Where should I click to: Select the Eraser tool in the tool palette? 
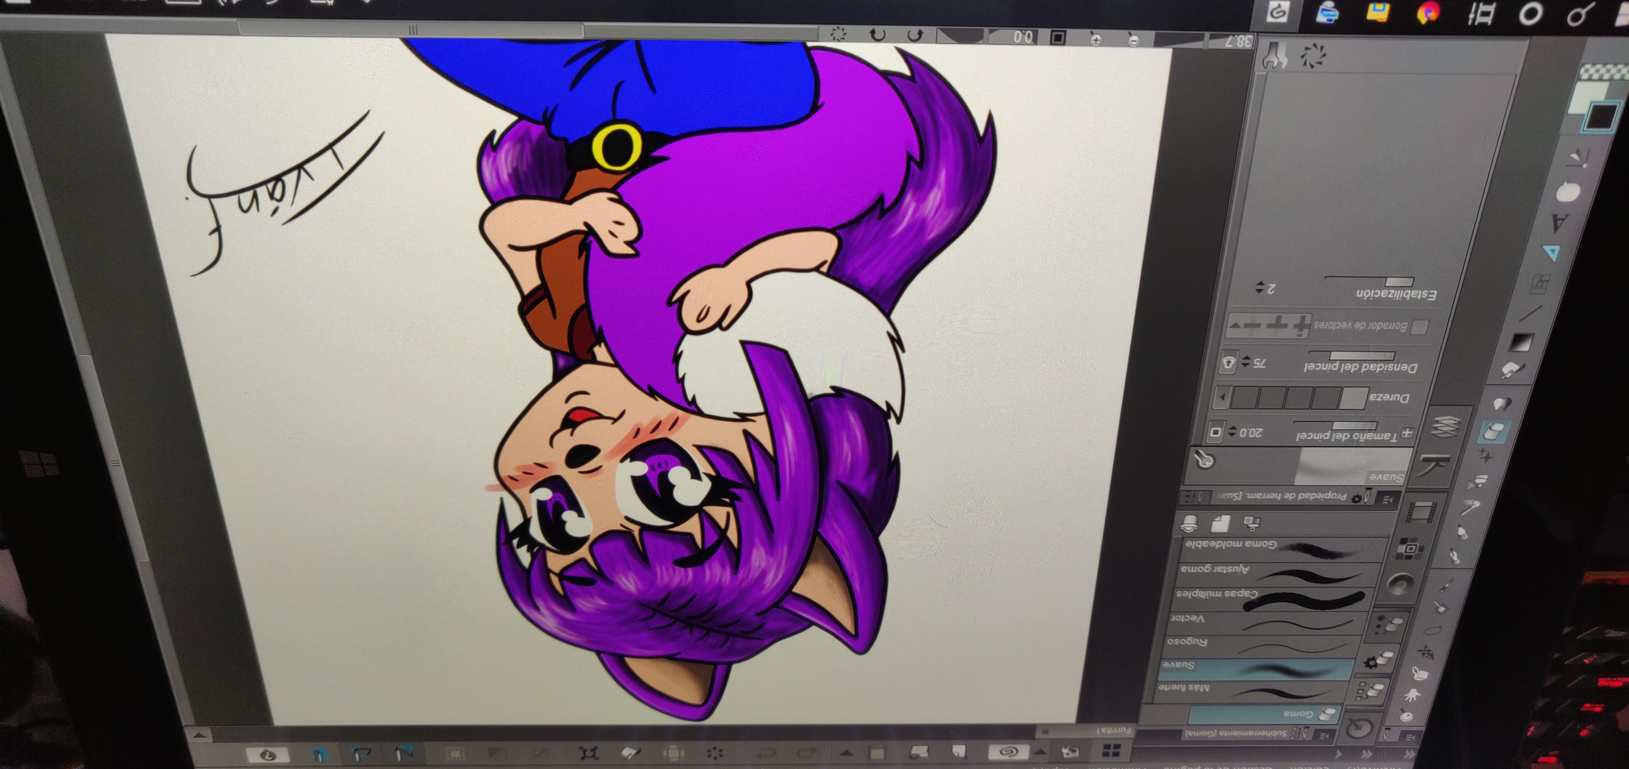click(1494, 431)
